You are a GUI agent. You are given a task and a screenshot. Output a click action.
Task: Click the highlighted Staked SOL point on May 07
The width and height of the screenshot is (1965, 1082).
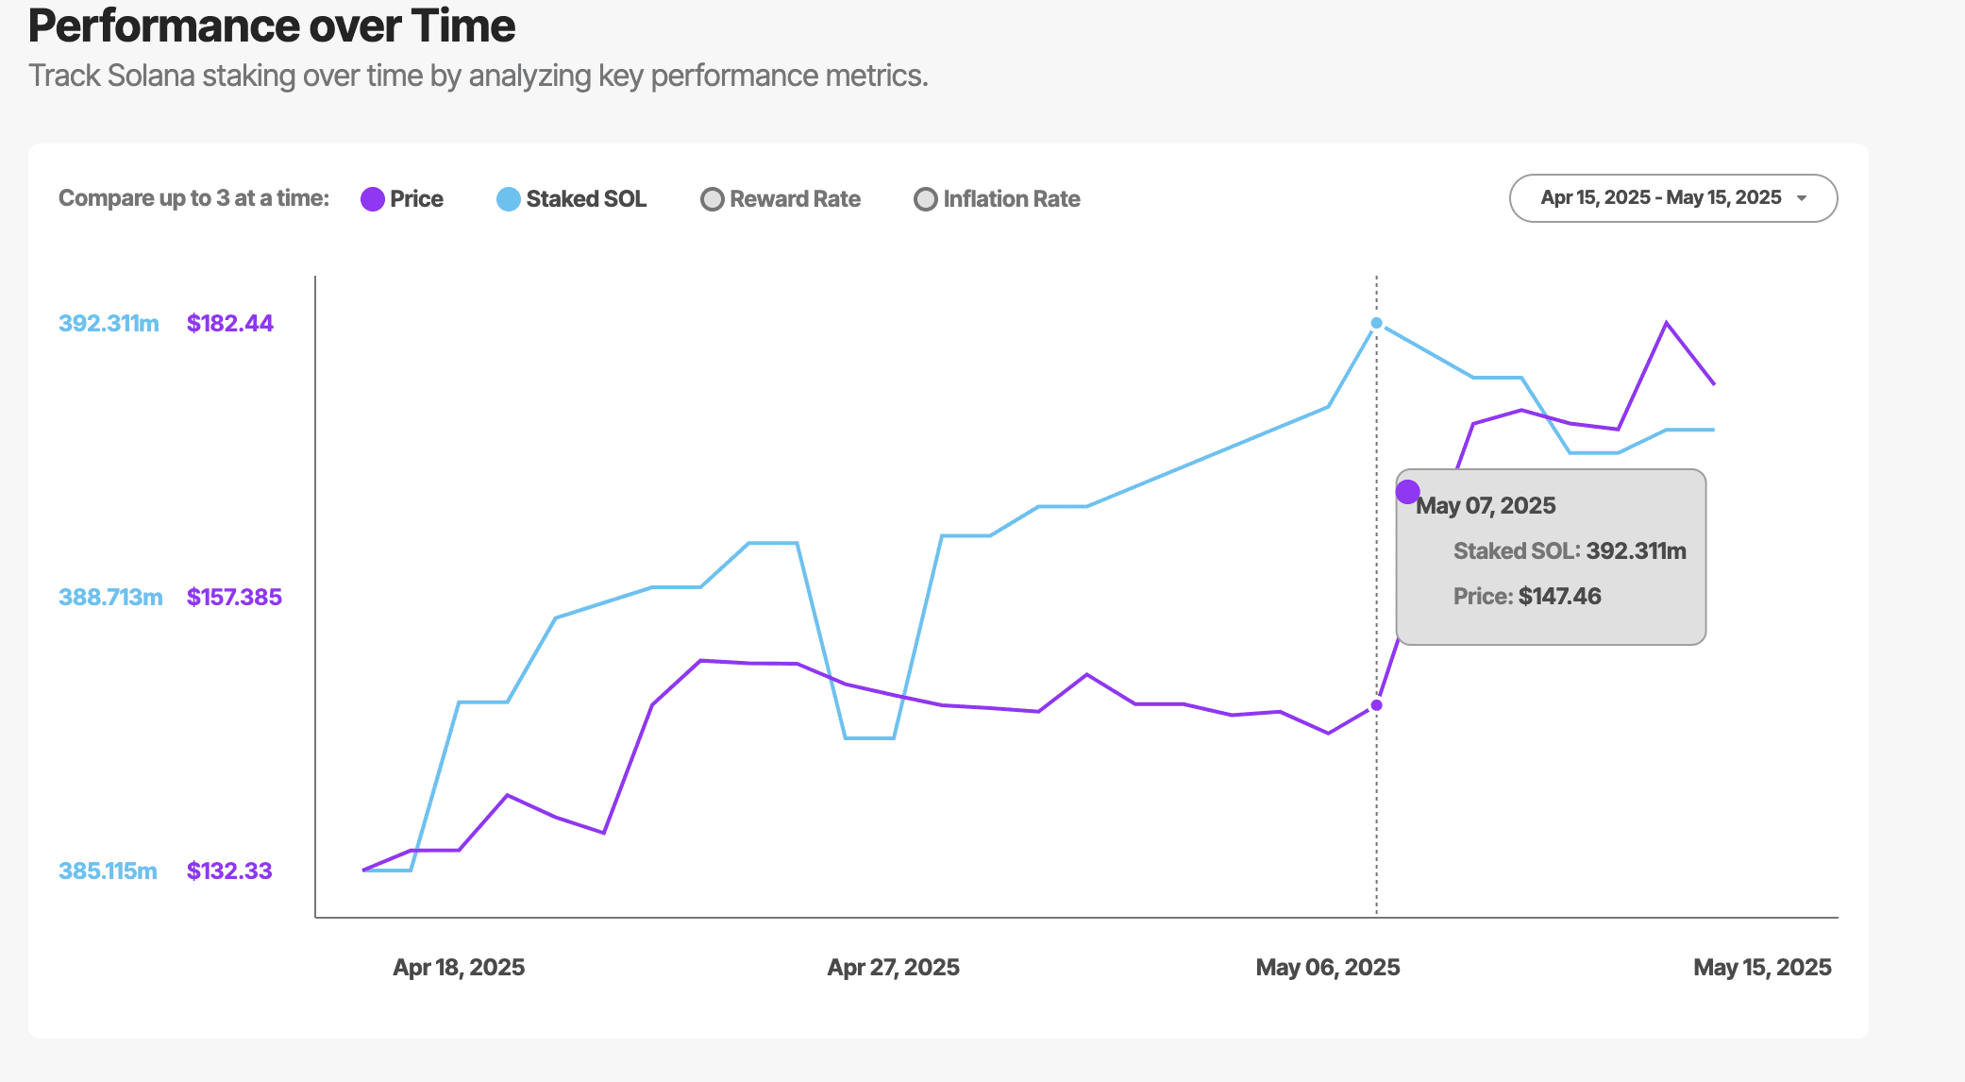point(1377,323)
